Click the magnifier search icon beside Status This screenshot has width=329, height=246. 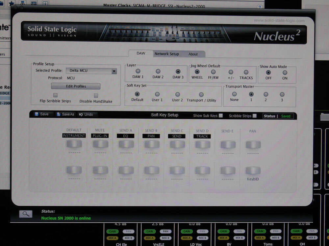click(26, 214)
